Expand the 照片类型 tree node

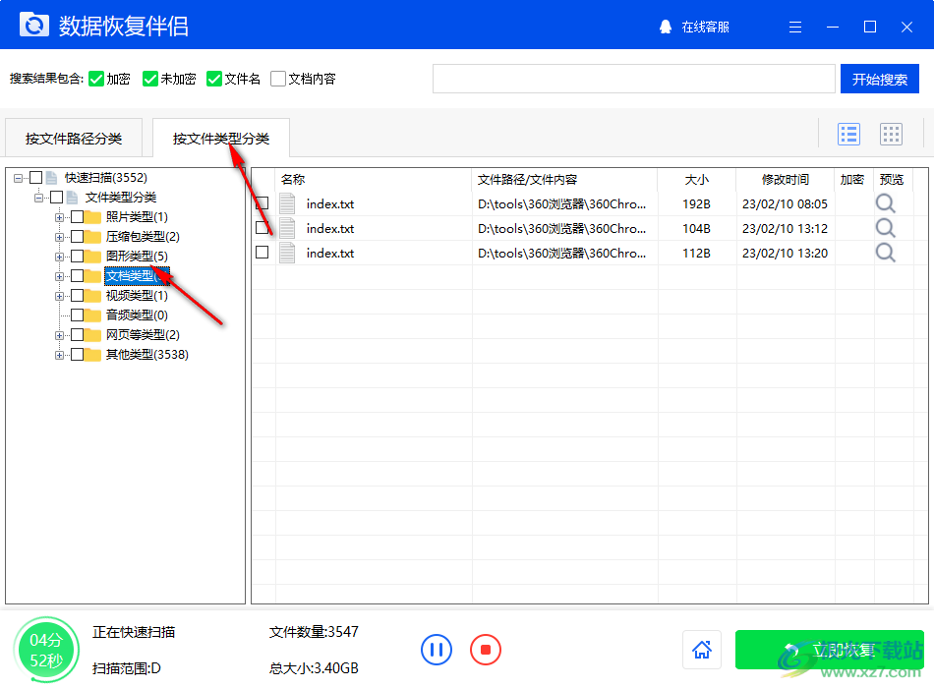61,216
